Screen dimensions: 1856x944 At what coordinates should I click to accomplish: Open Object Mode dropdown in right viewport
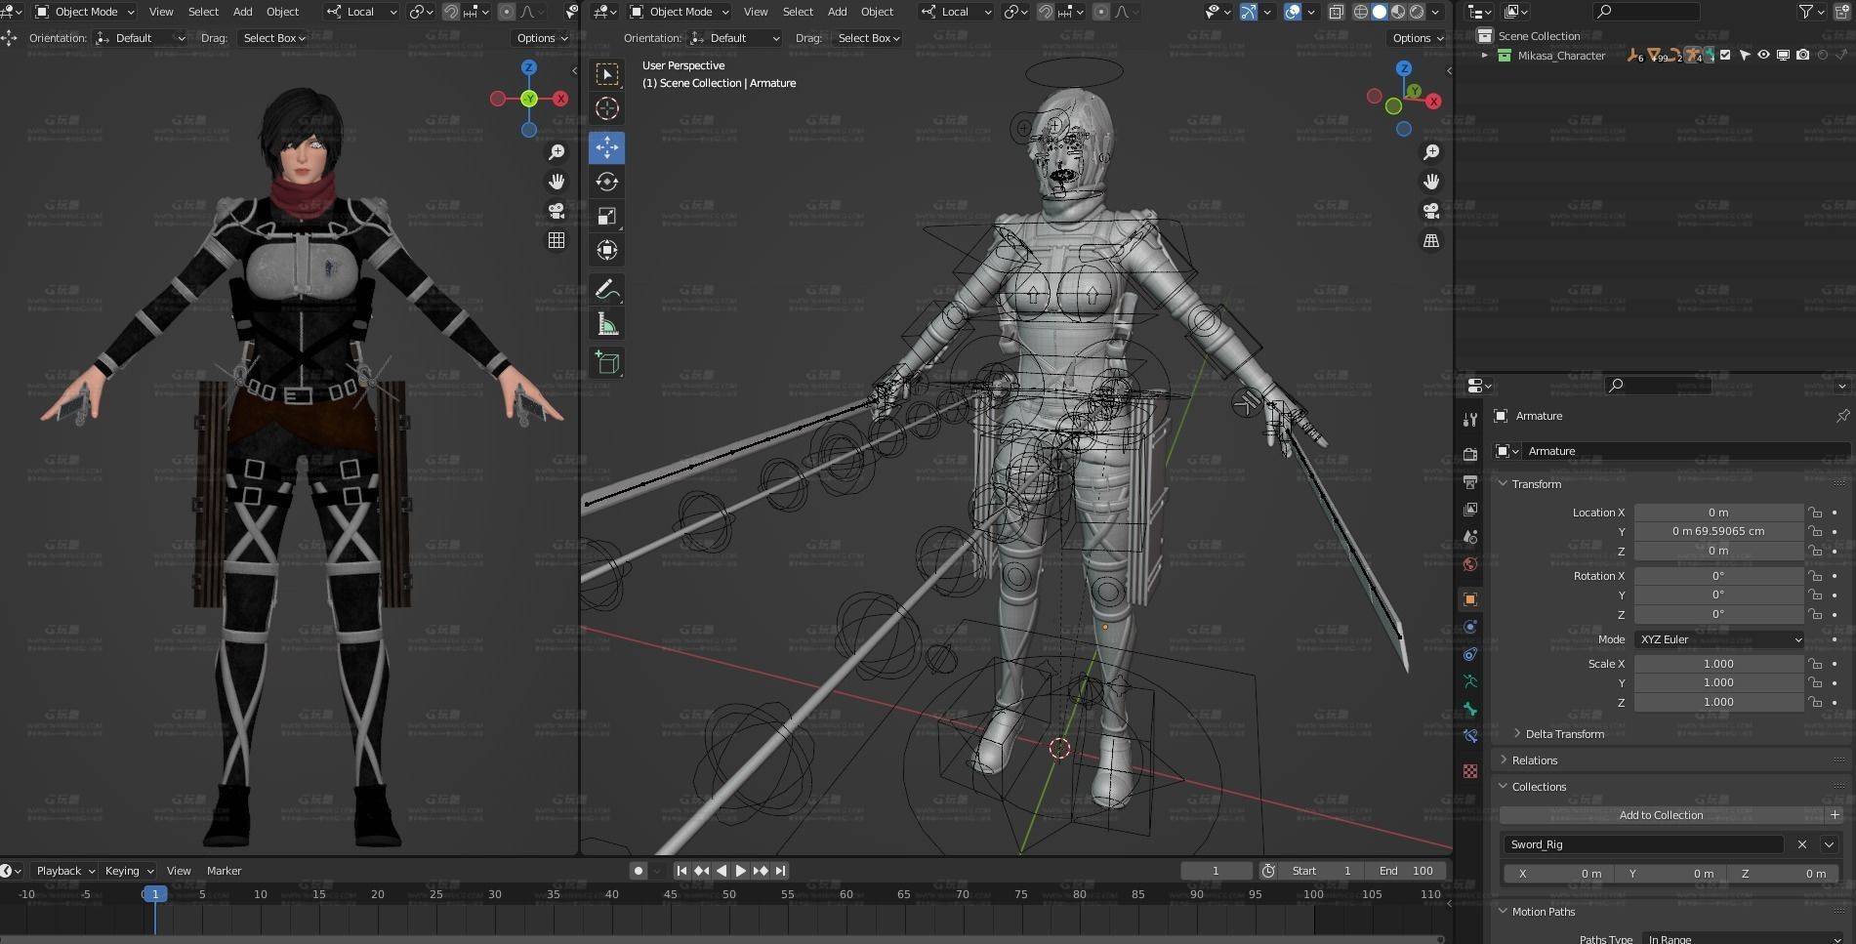680,12
